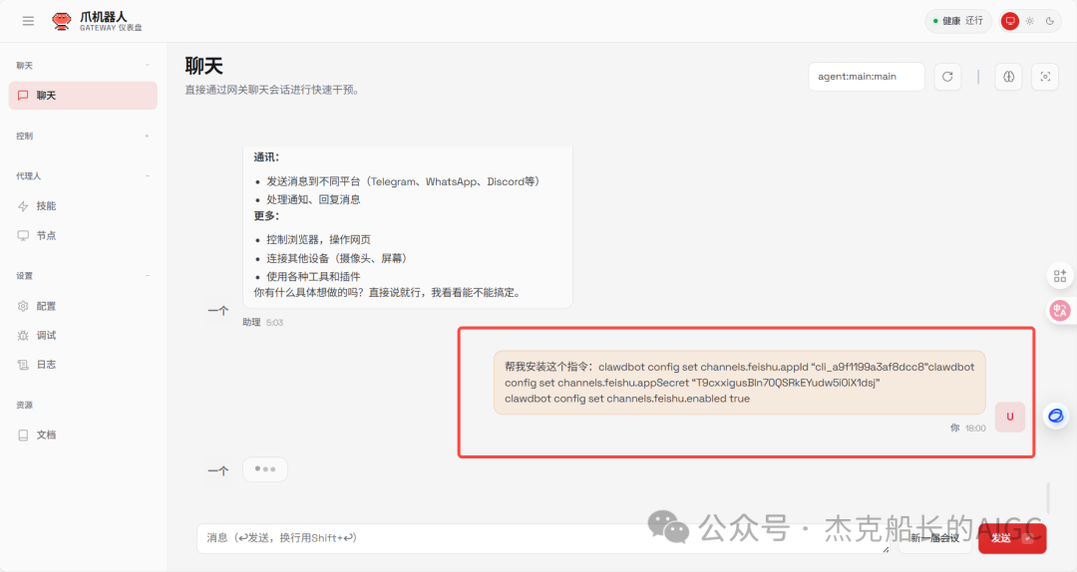The width and height of the screenshot is (1077, 572).
Task: Switch to dark theme moon icon
Action: coord(1049,21)
